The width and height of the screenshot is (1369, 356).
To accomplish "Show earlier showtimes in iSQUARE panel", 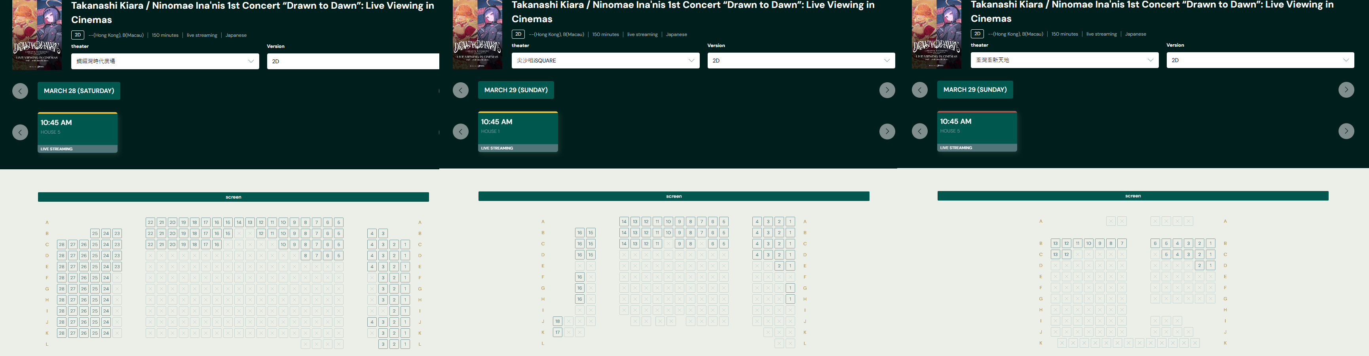I will click(461, 131).
